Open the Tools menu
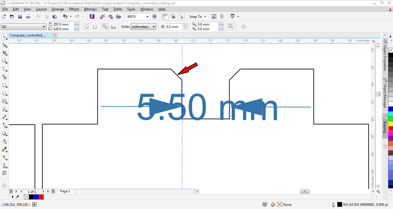 (131, 9)
